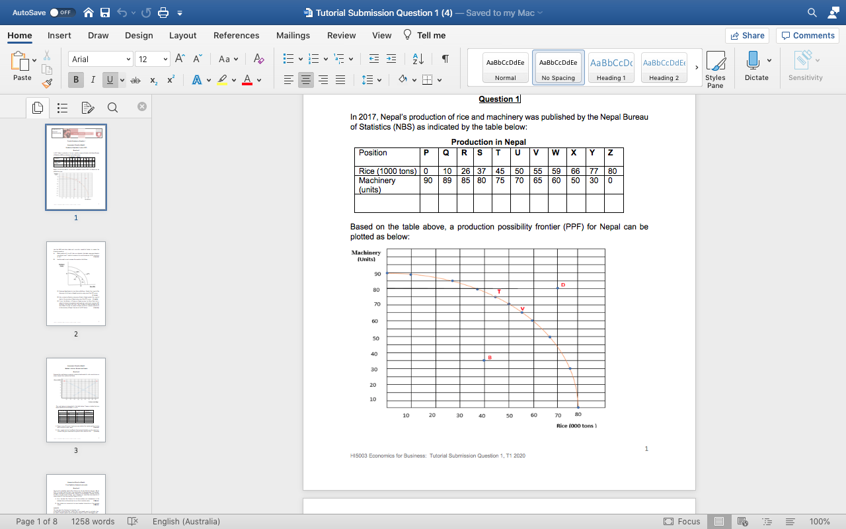The image size is (846, 529).
Task: Apply yellow text highlight color
Action: [222, 80]
